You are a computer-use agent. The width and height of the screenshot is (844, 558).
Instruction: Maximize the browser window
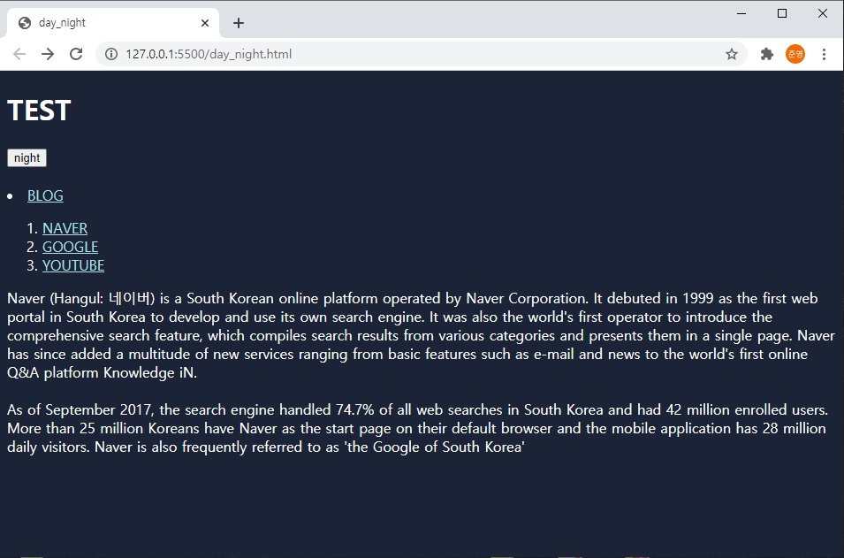782,13
